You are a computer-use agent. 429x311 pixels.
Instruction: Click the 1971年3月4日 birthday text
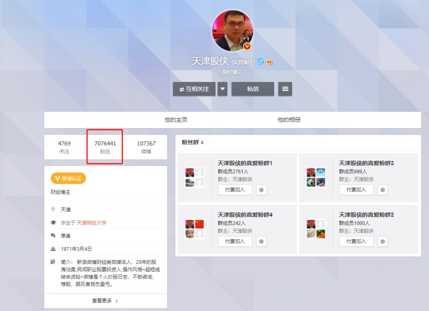click(x=76, y=249)
